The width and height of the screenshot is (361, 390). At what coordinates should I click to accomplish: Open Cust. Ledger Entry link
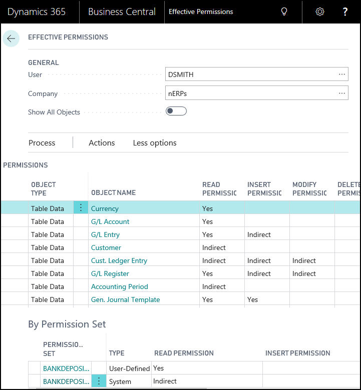(119, 260)
